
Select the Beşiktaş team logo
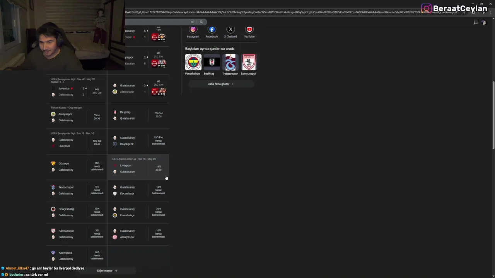point(212,62)
